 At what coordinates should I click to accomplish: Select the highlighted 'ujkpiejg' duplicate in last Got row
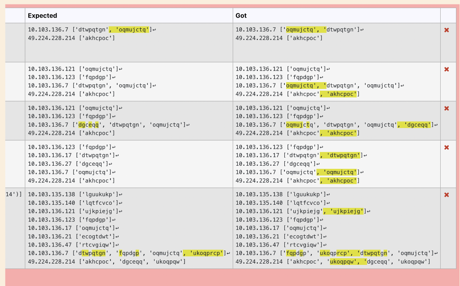point(346,211)
